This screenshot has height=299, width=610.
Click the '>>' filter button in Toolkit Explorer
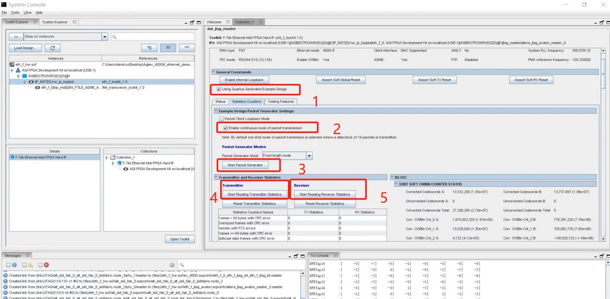pyautogui.click(x=16, y=37)
